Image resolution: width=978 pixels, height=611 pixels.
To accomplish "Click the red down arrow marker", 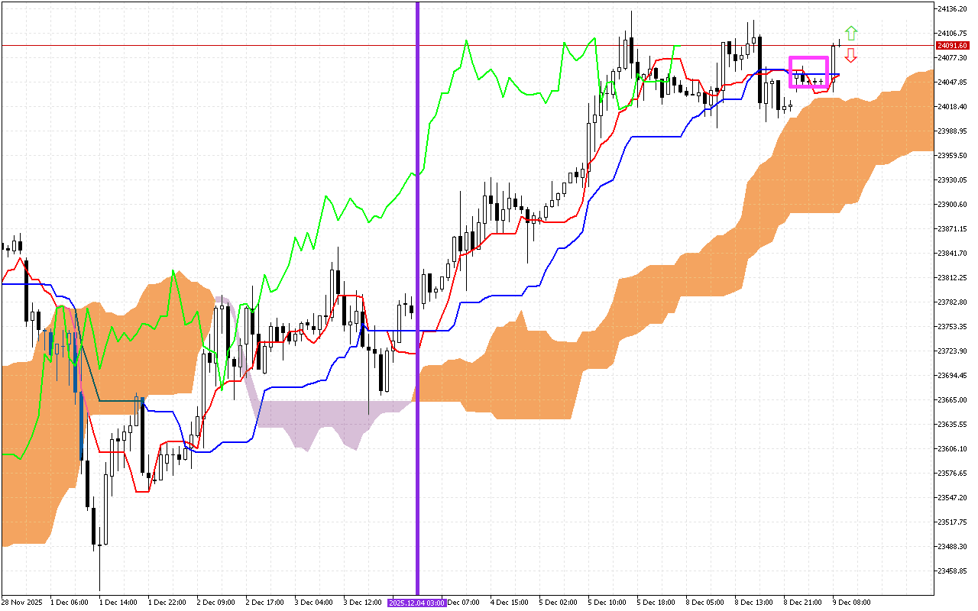I will pos(851,56).
